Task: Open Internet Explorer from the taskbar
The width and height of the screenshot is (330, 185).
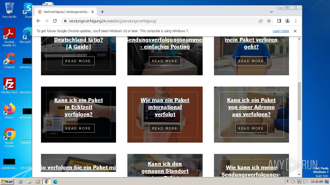Action: [x=20, y=182]
